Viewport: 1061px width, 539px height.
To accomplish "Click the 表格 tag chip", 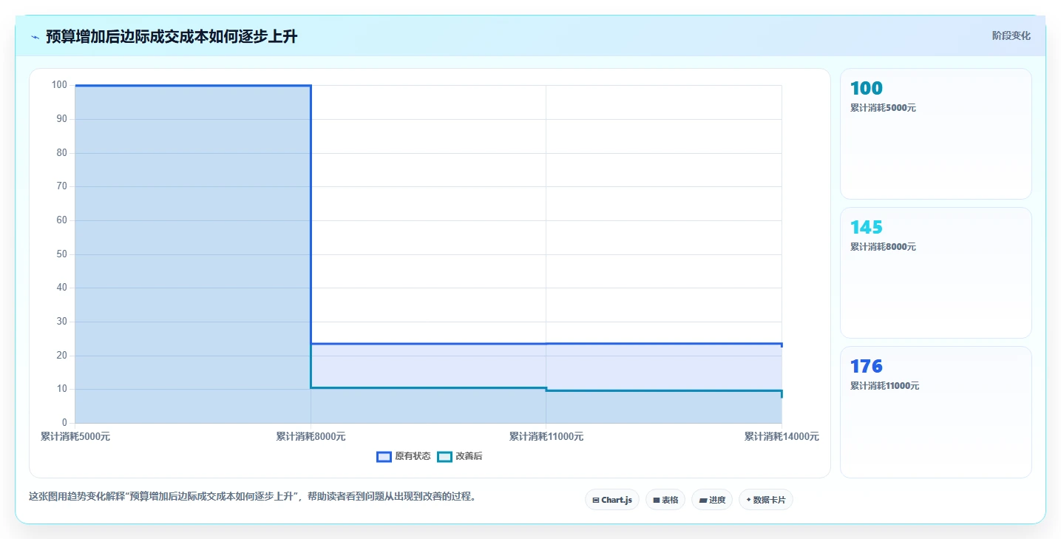I will coord(665,500).
